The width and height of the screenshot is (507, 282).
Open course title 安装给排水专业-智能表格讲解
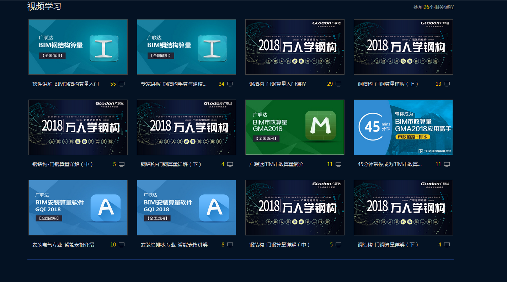point(174,245)
